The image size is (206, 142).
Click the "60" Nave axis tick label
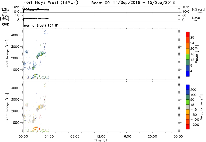coord(184,15)
